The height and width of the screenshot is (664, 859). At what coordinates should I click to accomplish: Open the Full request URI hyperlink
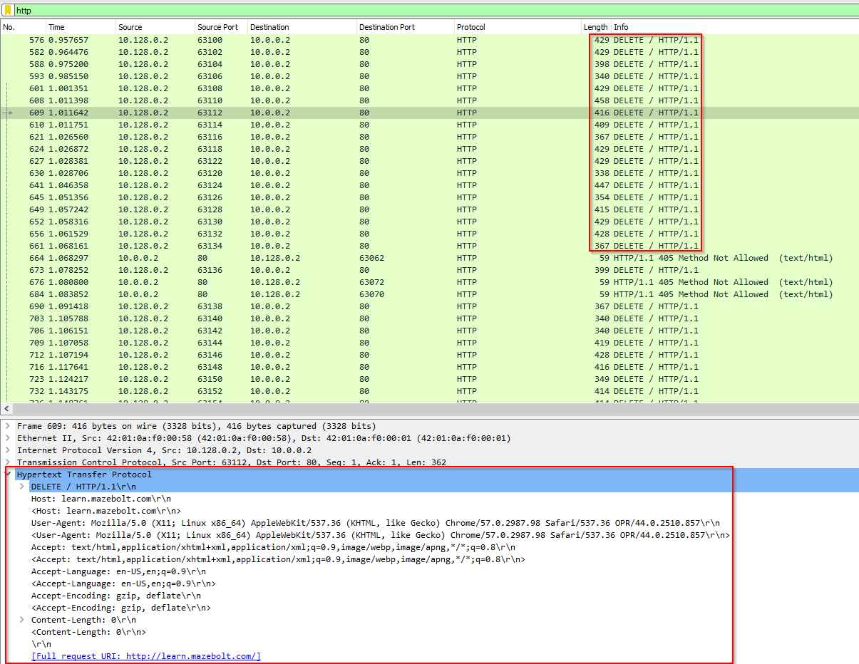(x=145, y=655)
